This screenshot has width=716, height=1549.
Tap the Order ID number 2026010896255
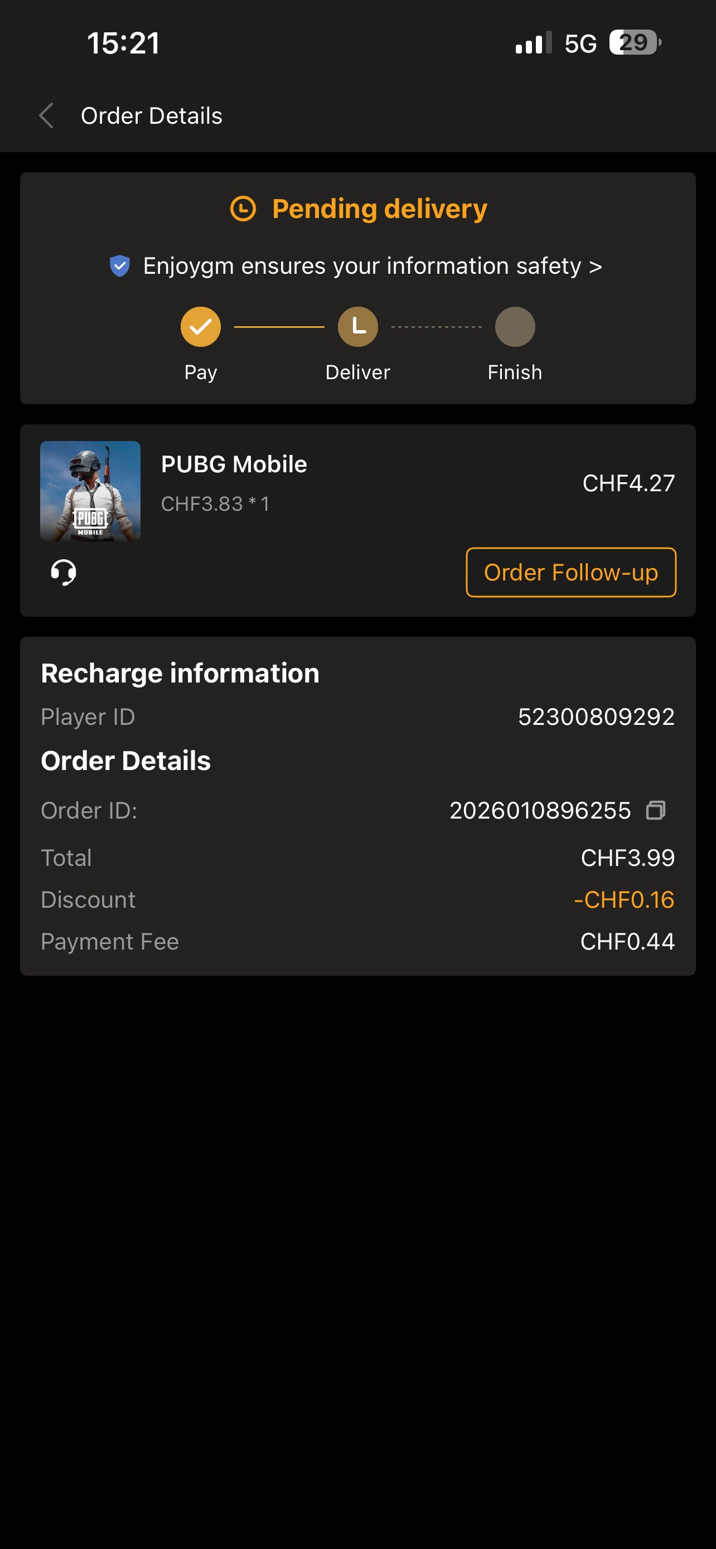tap(540, 811)
